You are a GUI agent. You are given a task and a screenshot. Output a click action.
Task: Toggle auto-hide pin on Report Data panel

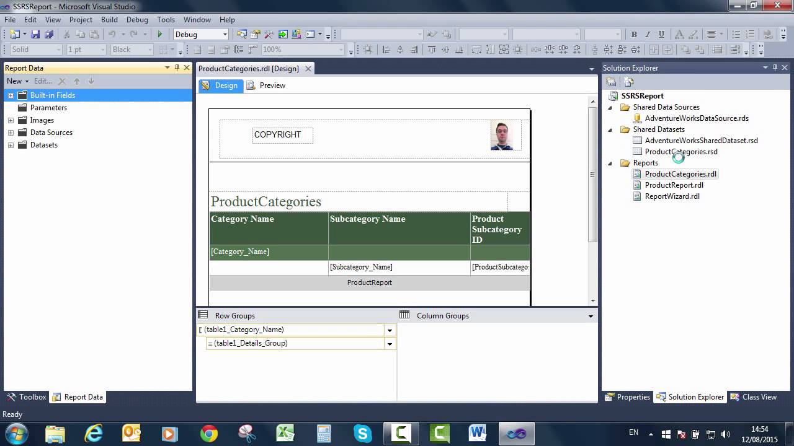point(177,68)
